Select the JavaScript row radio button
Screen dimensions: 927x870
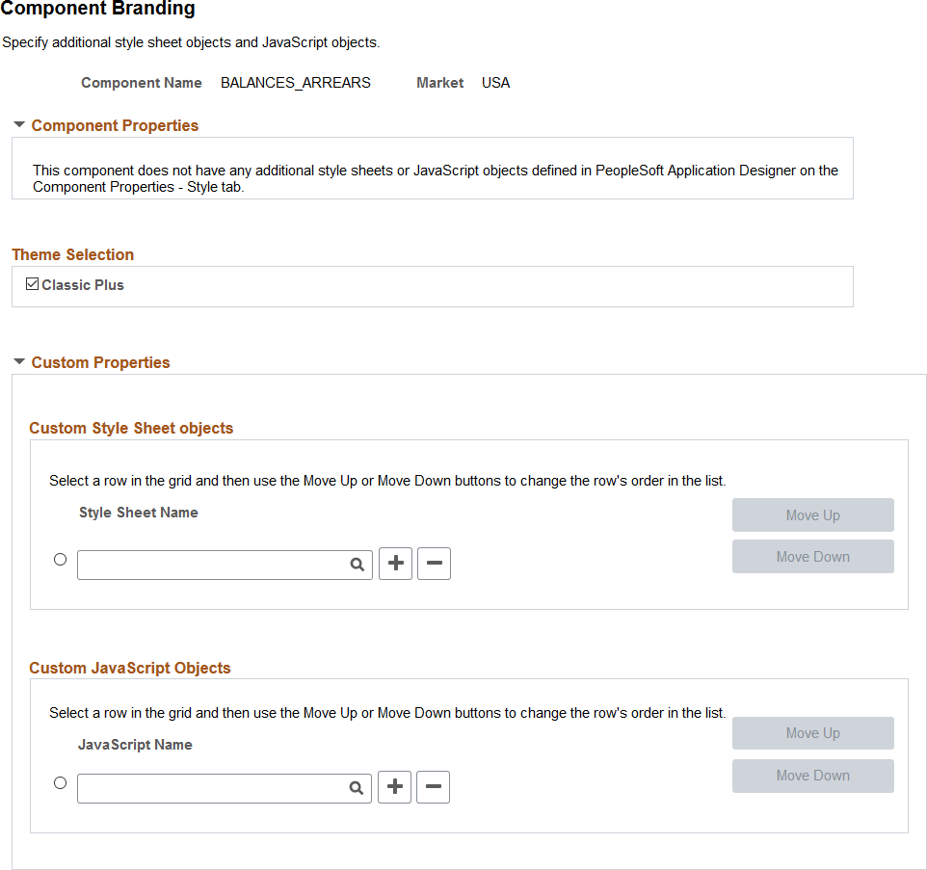click(61, 782)
